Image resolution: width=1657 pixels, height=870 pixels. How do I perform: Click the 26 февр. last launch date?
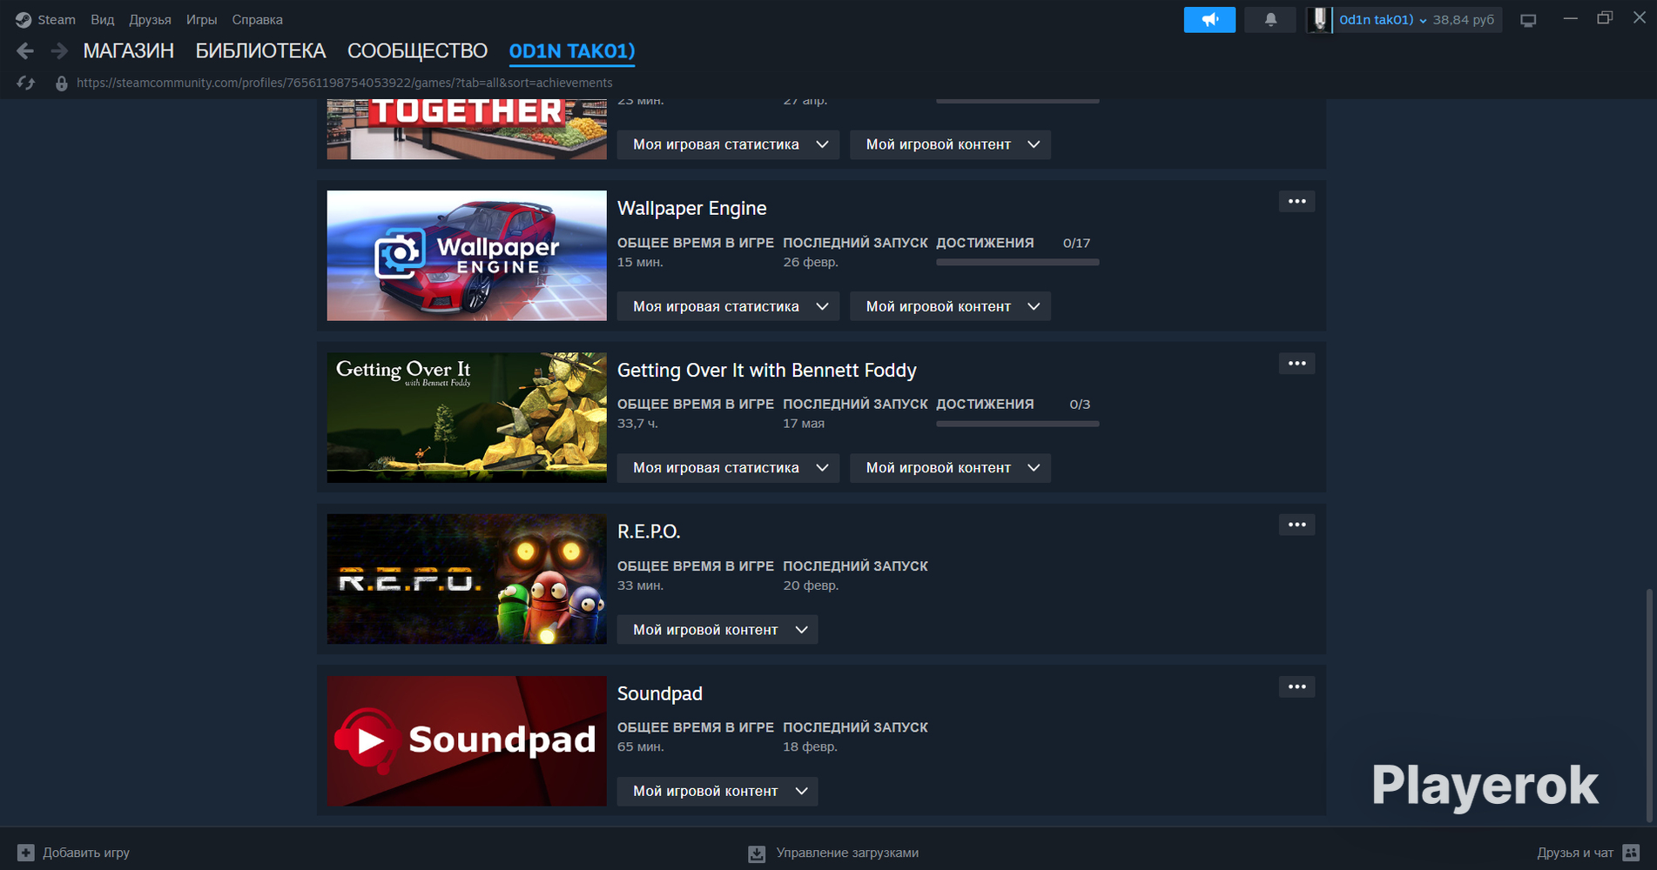[x=811, y=262]
